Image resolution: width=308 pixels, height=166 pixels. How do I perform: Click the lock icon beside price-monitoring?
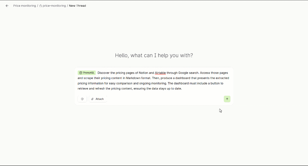tap(41, 6)
